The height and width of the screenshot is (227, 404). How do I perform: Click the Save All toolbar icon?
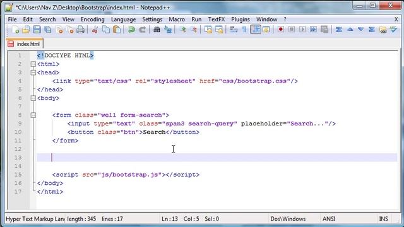coord(48,30)
